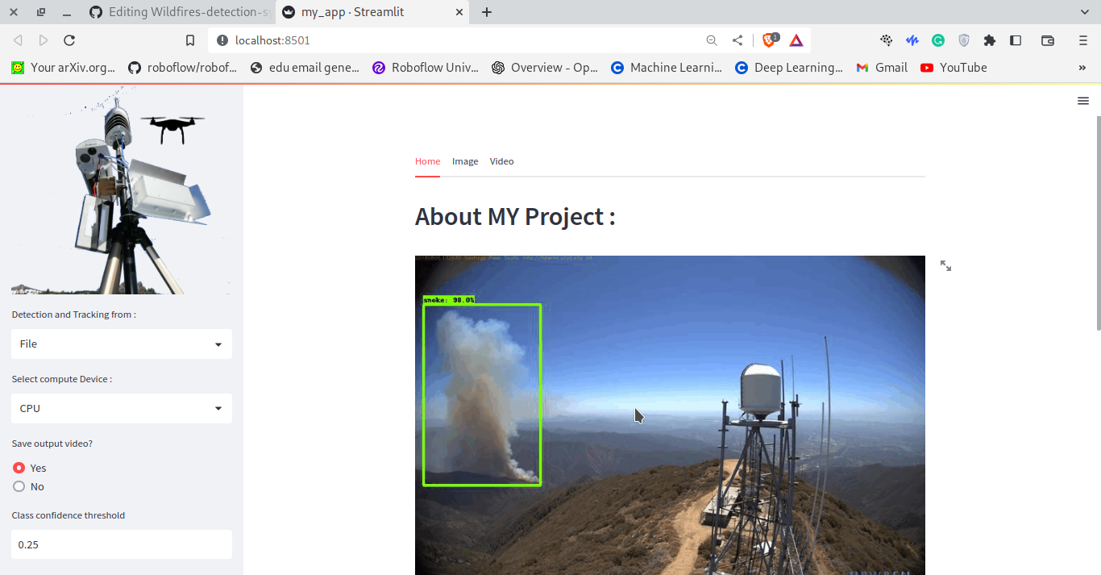Switch to the Image tab
This screenshot has height=575, width=1101.
[465, 161]
